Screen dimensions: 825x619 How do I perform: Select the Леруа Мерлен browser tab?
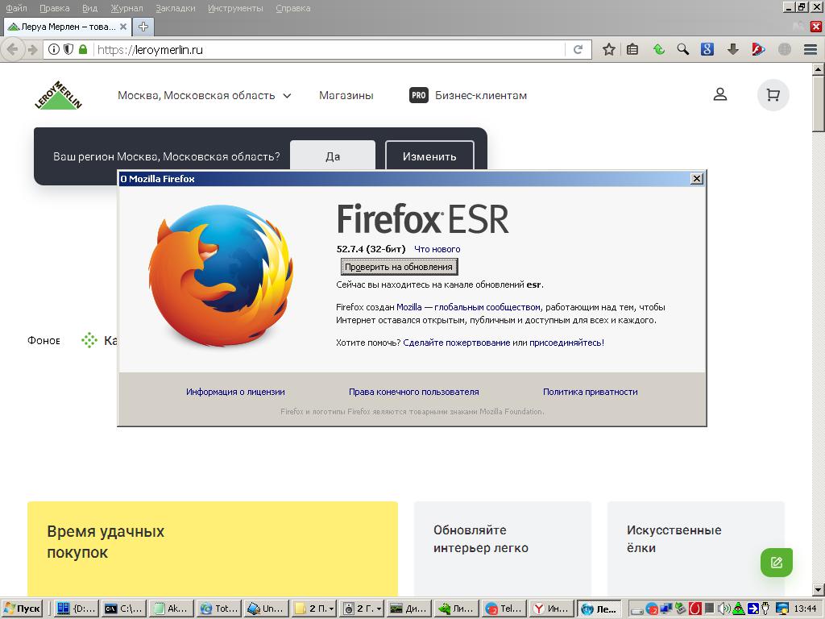point(67,27)
